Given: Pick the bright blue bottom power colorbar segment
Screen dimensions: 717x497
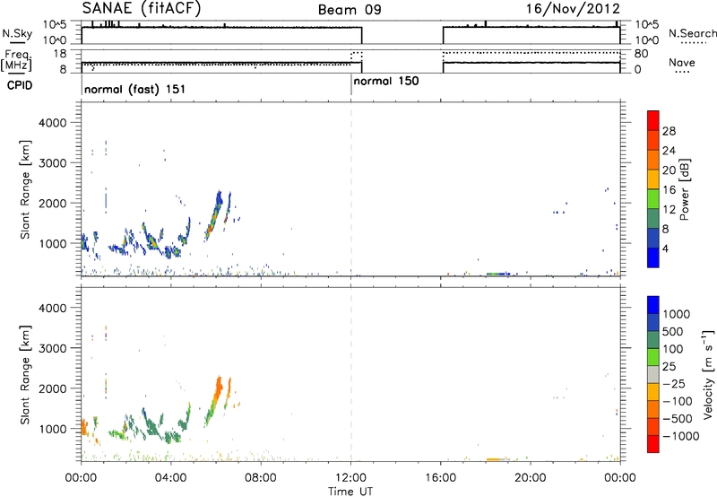Looking at the screenshot, I should 653,257.
